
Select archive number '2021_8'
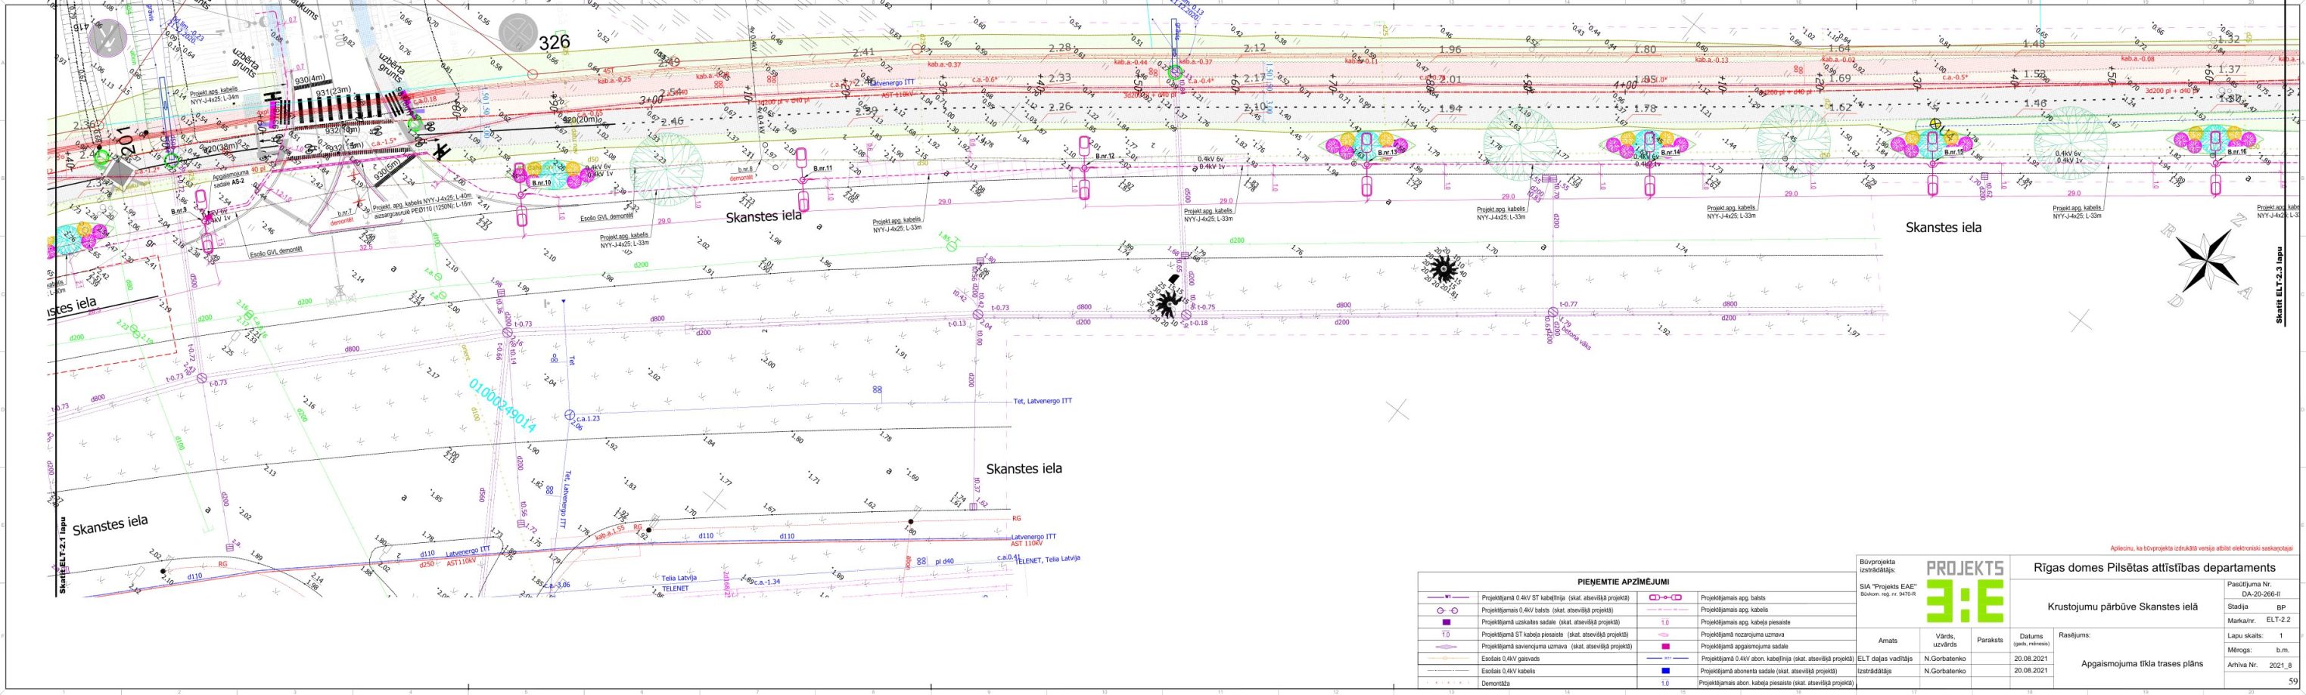pyautogui.click(x=2280, y=665)
